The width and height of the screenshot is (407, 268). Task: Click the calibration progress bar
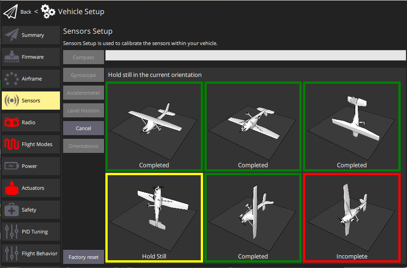[255, 56]
